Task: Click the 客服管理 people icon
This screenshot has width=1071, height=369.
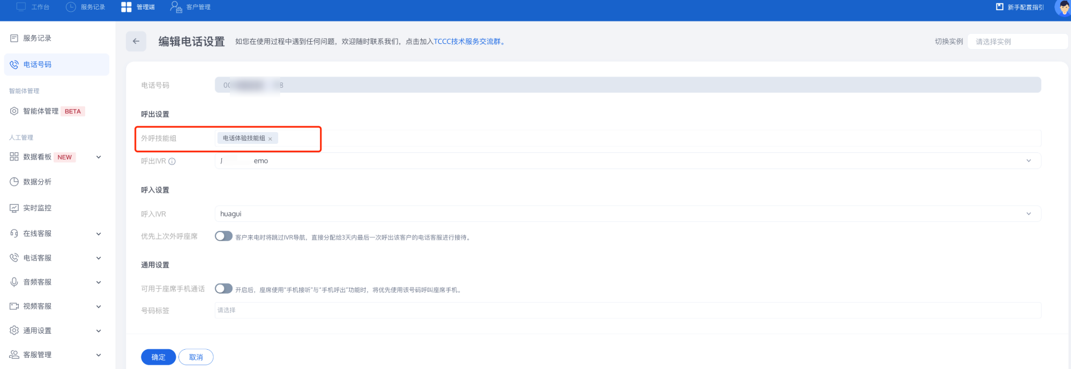Action: [14, 355]
